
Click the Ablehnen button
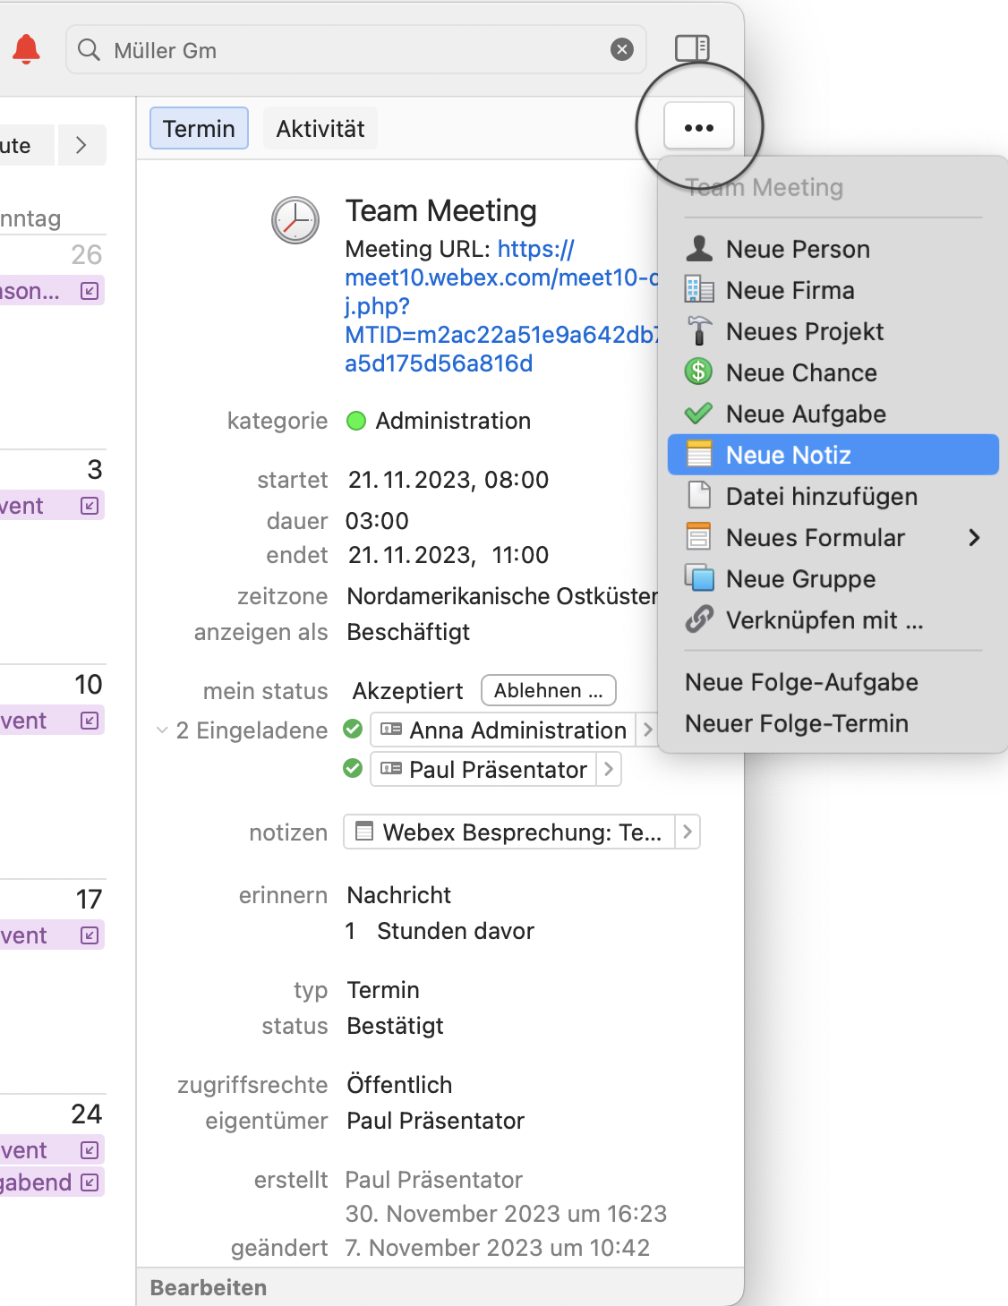[x=548, y=690]
